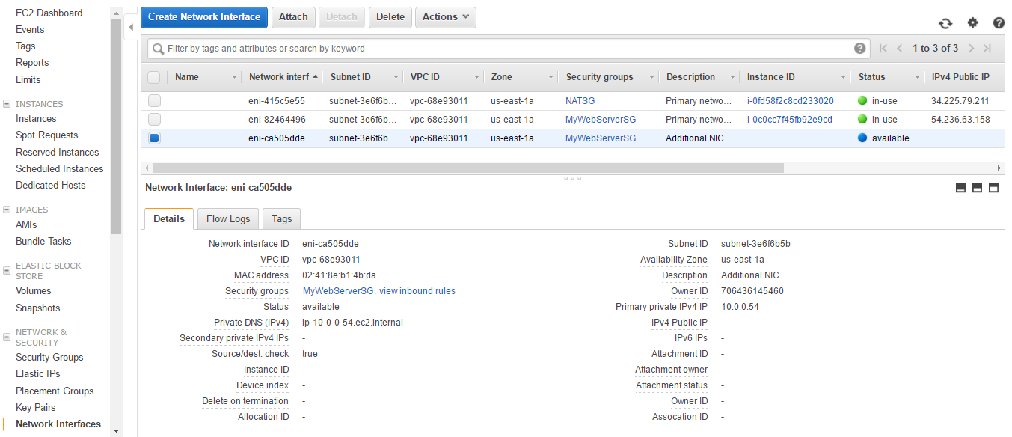The width and height of the screenshot is (1012, 437).
Task: Click the horizontal scrollbar under the table
Action: click(467, 168)
